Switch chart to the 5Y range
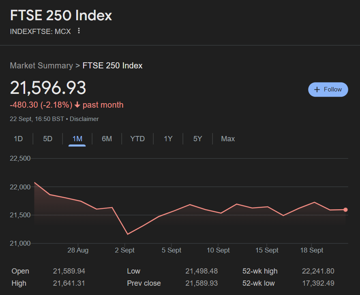Screen dimensions: 360x295 click(x=197, y=139)
